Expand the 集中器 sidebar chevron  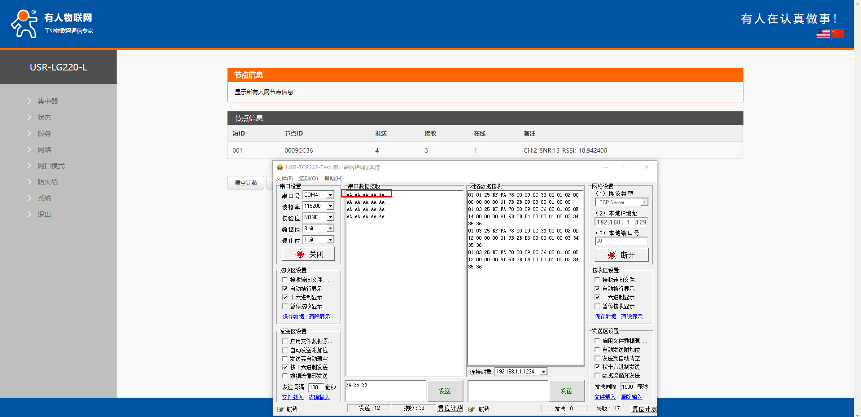pos(30,101)
